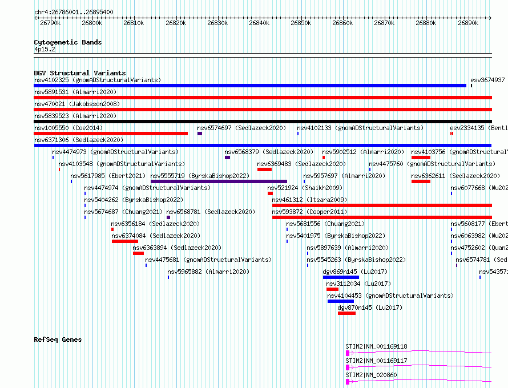This screenshot has width=508, height=388.
Task: Click the red nsv470021 Jakobsson2008 bar
Action: (263, 110)
